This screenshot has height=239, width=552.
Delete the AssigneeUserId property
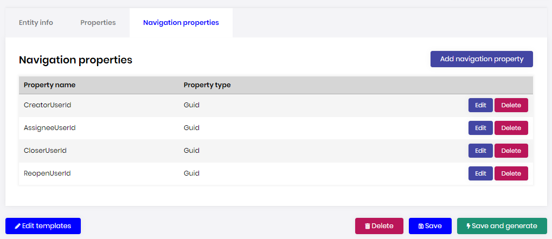(x=511, y=128)
